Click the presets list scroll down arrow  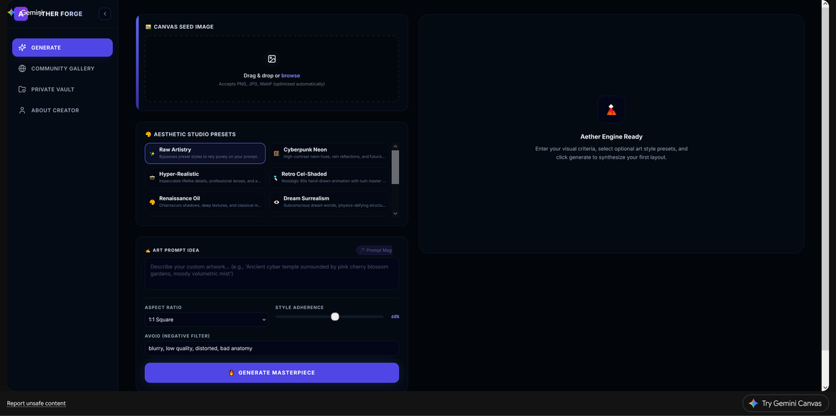(x=395, y=213)
